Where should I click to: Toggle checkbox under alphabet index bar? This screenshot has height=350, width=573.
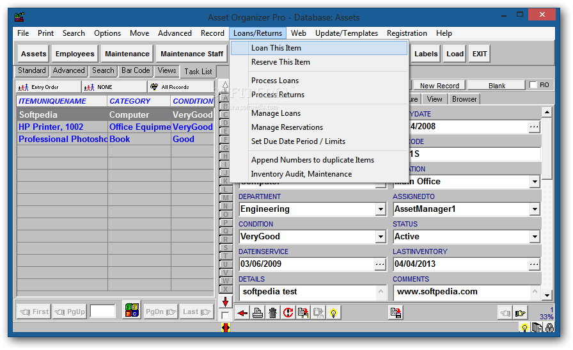tap(225, 315)
